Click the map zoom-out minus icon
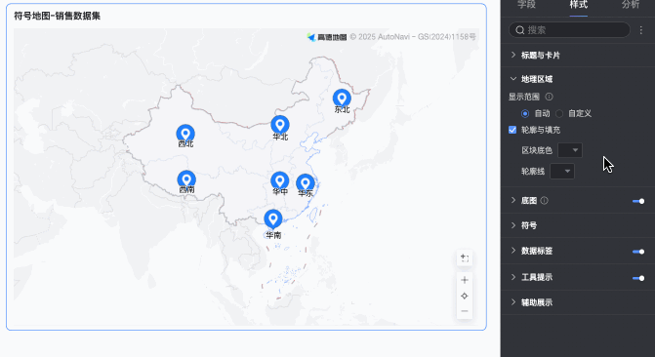 [465, 311]
